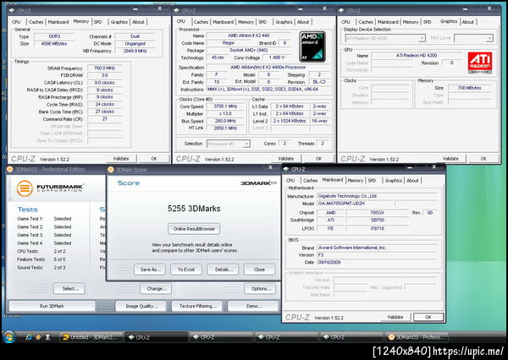Image resolution: width=508 pixels, height=360 pixels.
Task: Click Save As... in Score dialog
Action: 151,270
